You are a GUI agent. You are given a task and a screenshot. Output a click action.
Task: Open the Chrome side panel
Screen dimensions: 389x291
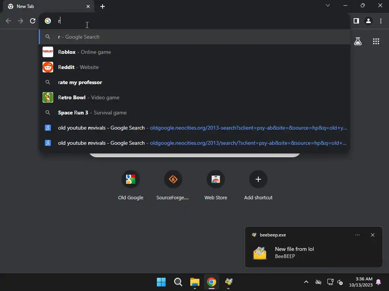point(356,21)
